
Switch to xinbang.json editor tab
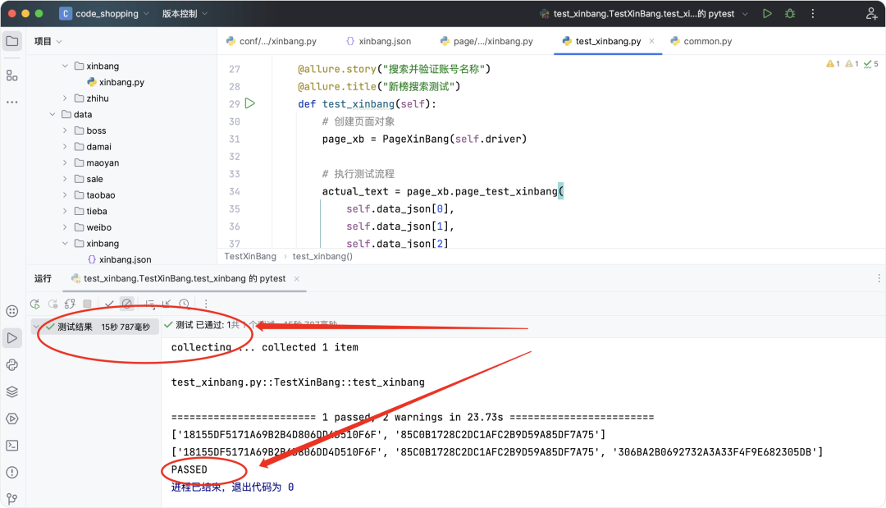pyautogui.click(x=378, y=41)
